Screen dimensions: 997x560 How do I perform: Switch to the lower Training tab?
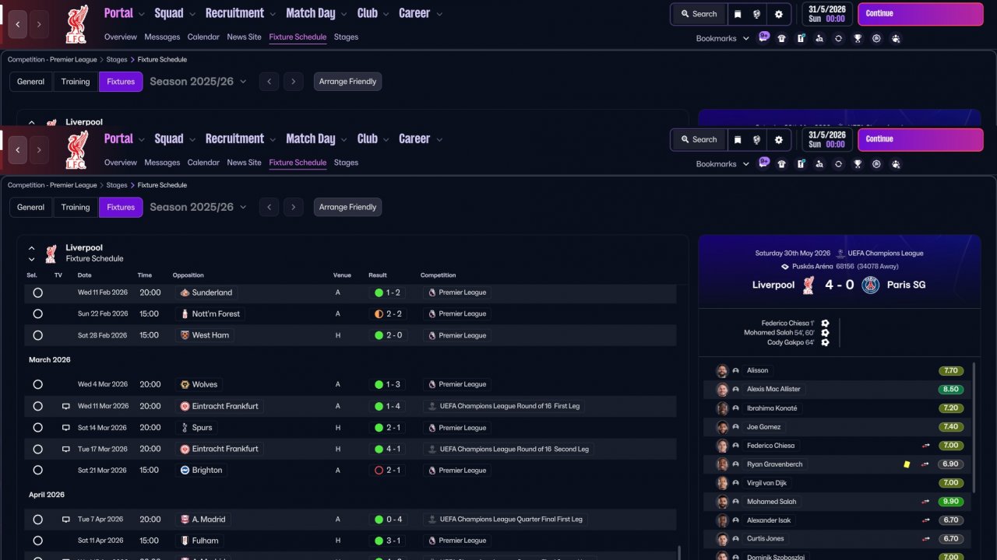(x=76, y=207)
